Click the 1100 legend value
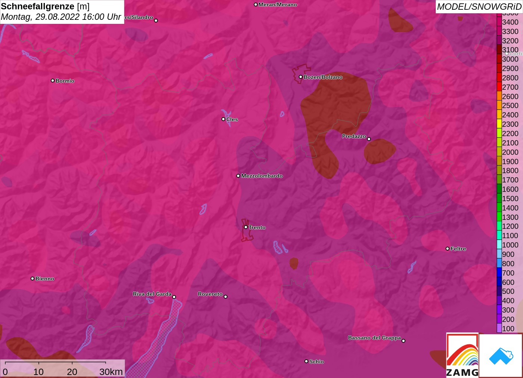This screenshot has height=378, width=523. 510,236
